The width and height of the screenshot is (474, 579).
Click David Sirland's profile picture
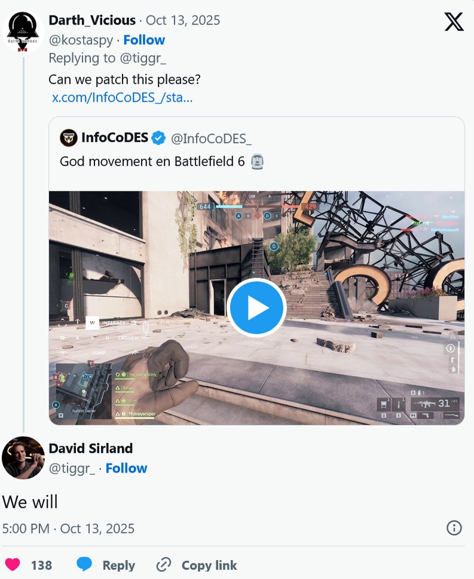(23, 458)
